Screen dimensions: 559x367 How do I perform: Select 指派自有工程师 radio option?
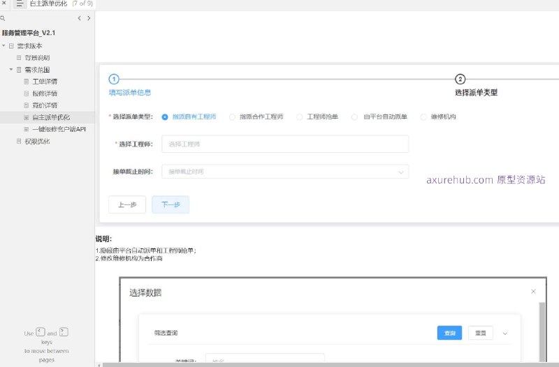165,117
